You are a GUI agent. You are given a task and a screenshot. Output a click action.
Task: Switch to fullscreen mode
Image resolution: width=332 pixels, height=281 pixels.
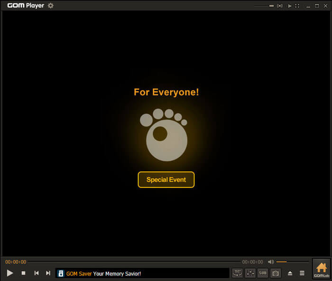297,6
